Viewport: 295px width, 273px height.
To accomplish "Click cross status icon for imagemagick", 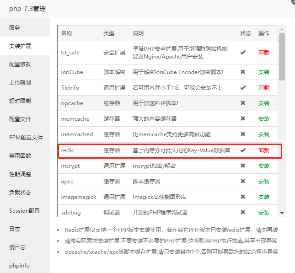I will click(243, 197).
